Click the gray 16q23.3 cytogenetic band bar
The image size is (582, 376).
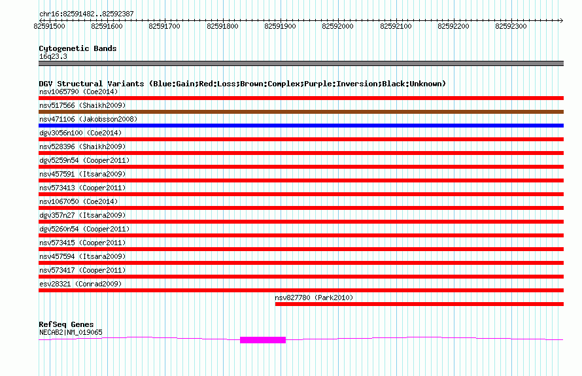click(x=301, y=63)
